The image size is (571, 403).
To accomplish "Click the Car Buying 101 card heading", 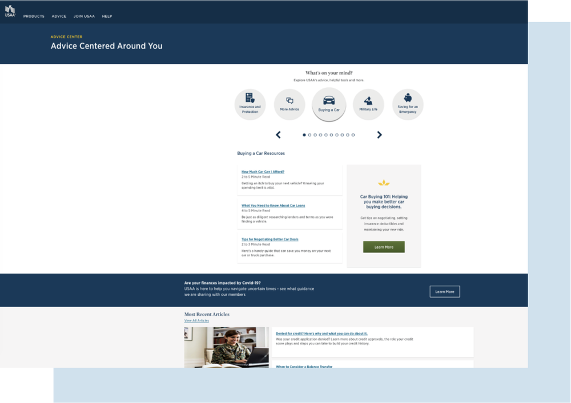I will [384, 202].
